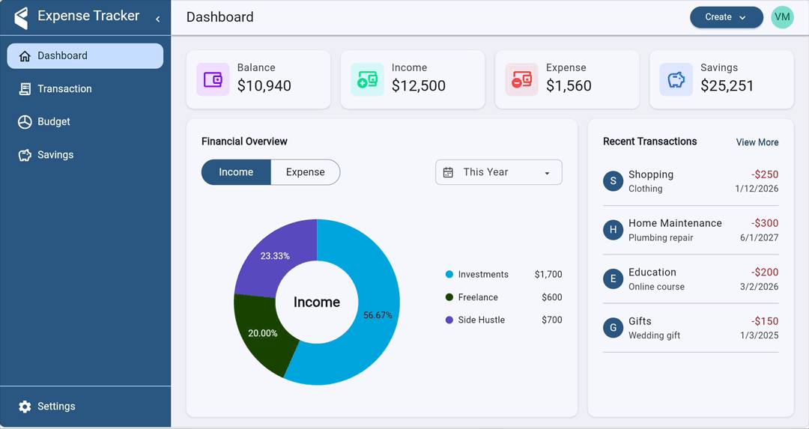Select the Side Hustle legend label

[482, 320]
